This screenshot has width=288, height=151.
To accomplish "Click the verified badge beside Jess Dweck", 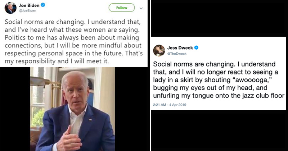I will point(196,48).
